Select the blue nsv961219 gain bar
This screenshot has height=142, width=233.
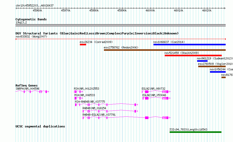pos(202,61)
